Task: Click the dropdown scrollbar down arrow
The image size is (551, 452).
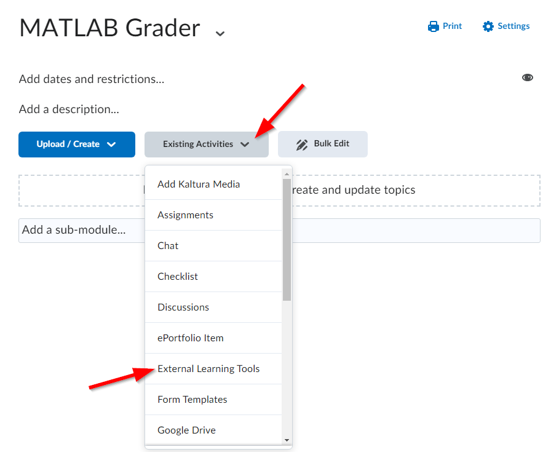Action: 287,440
